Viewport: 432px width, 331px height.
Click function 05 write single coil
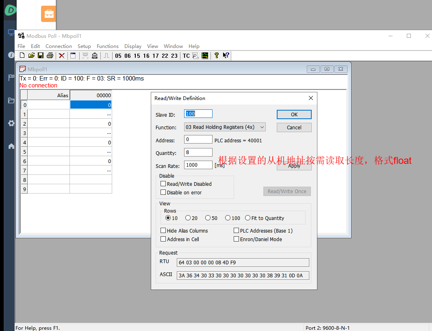click(118, 56)
